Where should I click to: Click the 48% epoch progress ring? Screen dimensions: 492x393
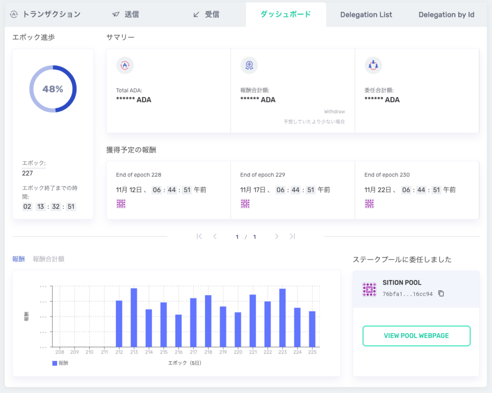(x=53, y=89)
